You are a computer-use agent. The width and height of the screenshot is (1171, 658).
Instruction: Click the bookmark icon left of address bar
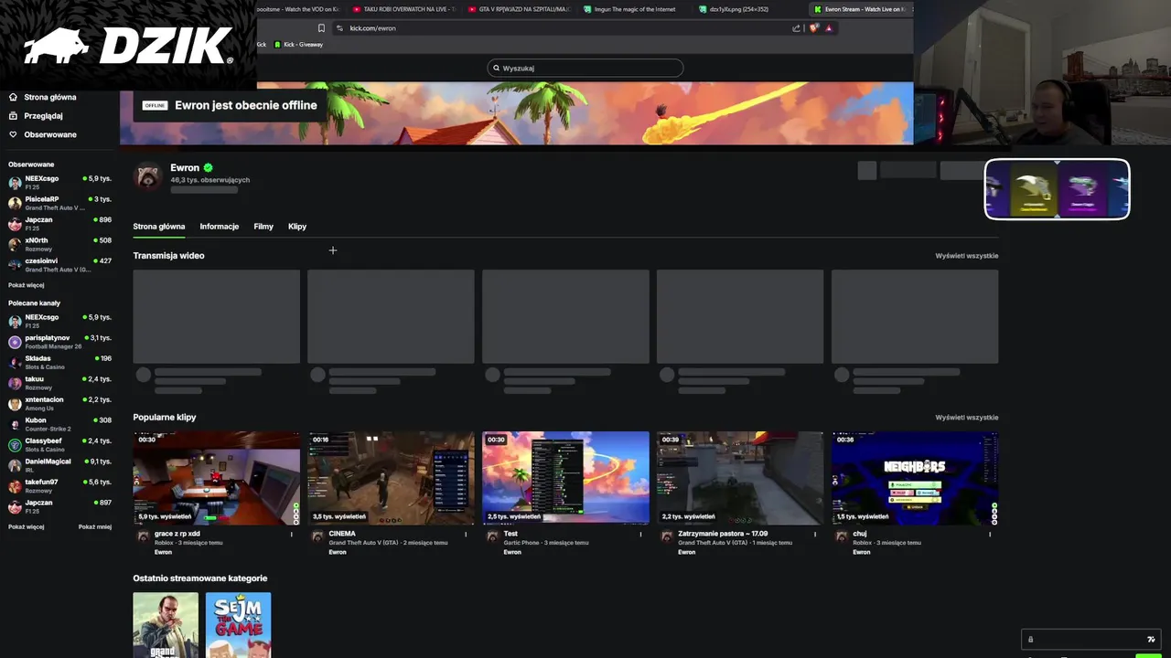point(321,28)
